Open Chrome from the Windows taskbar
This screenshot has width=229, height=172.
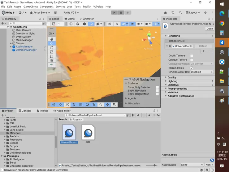[222, 23]
